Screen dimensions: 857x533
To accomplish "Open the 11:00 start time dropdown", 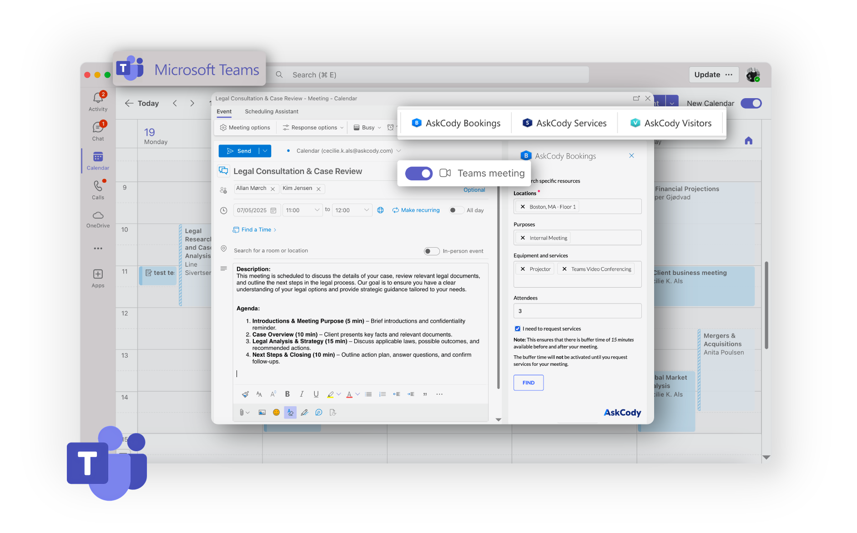I will (302, 210).
